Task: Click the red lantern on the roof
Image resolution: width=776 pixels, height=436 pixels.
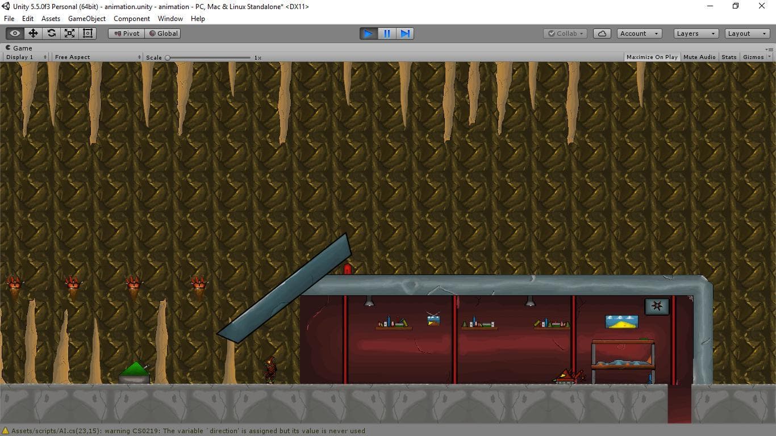Action: [348, 269]
